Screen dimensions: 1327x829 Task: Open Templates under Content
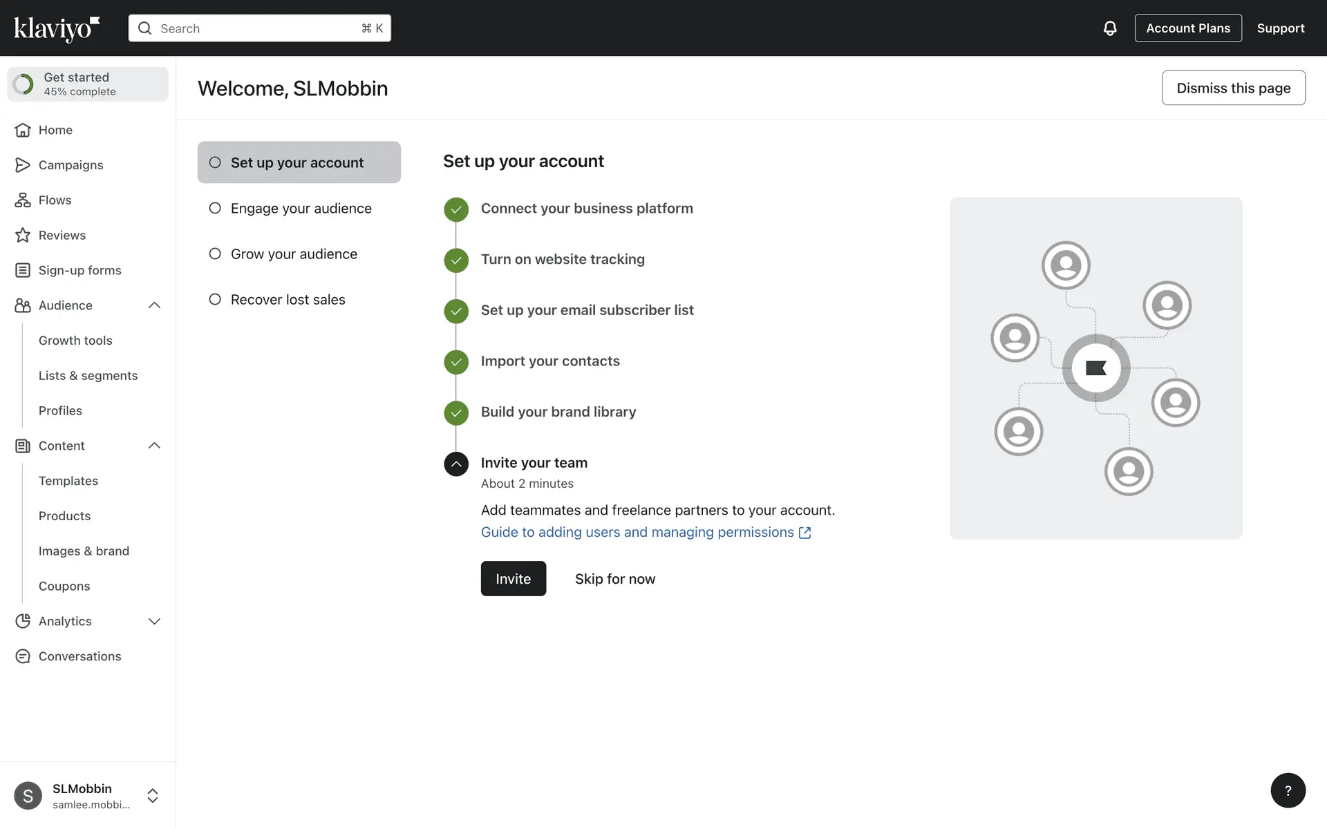68,481
